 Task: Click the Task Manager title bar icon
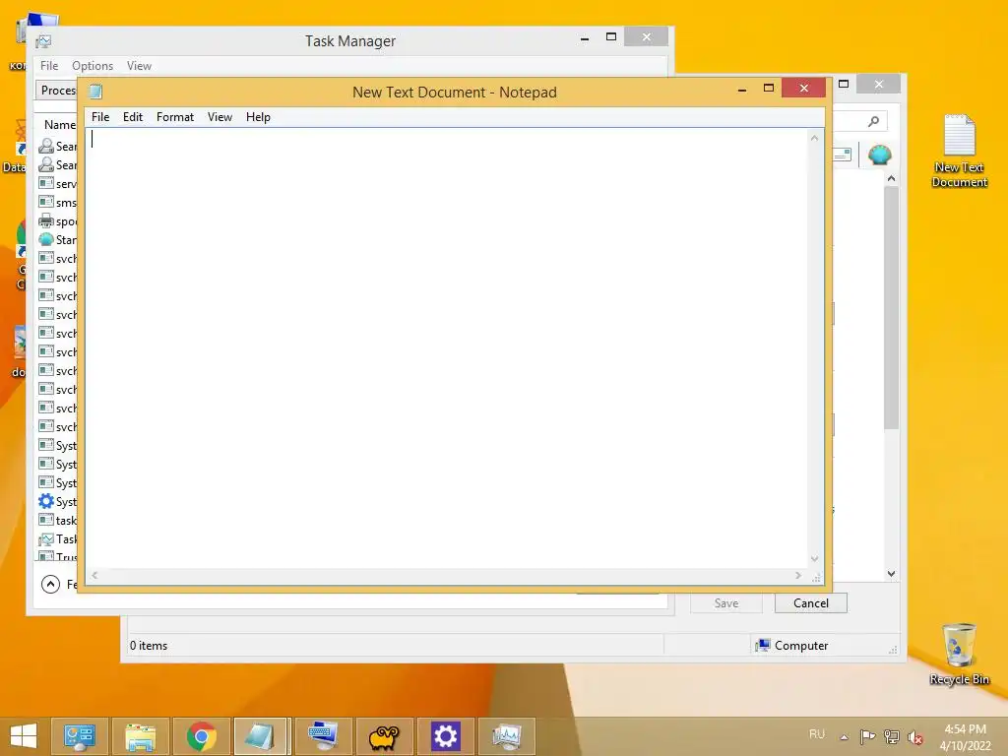(x=43, y=41)
